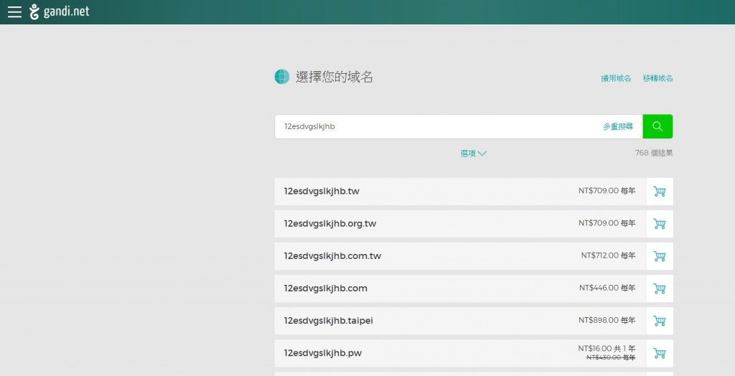This screenshot has height=376, width=735.
Task: Select the 12esdvgslkjhb.pw domain name
Action: tap(322, 353)
